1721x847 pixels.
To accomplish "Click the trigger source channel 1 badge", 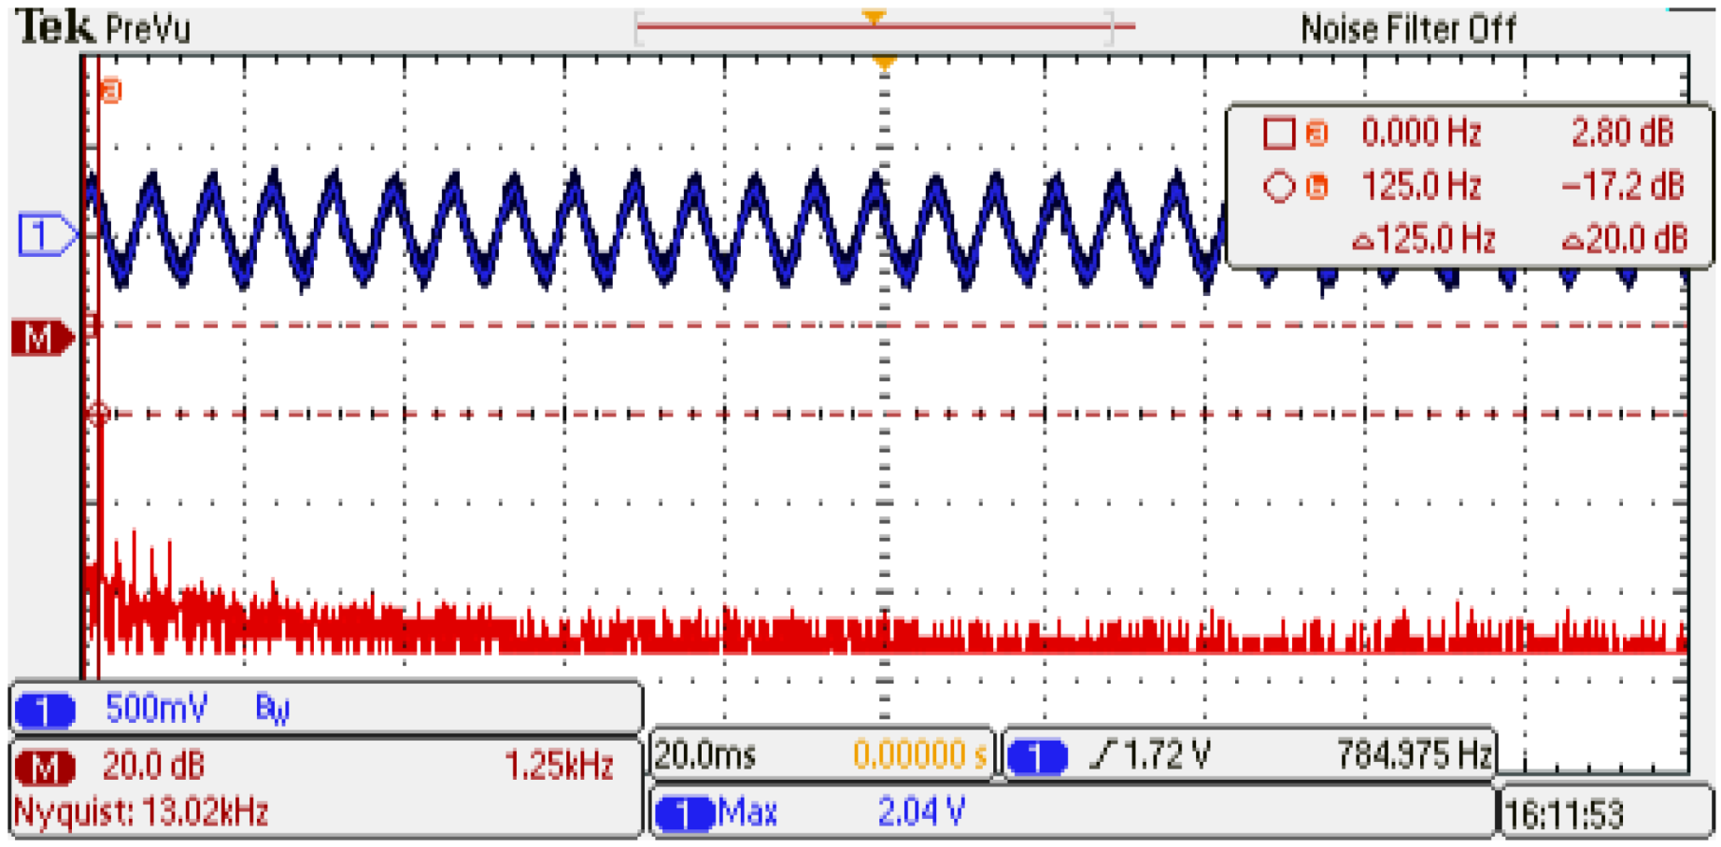I will tap(1037, 756).
